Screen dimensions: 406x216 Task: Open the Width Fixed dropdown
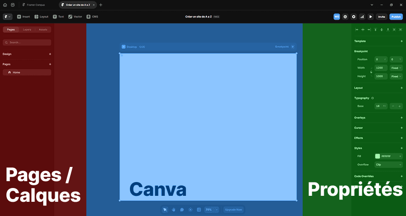coord(396,68)
